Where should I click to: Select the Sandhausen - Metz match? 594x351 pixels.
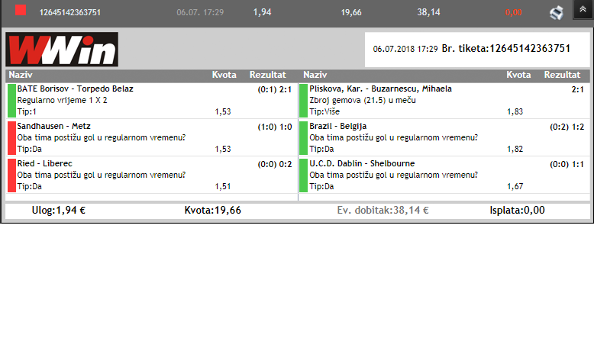point(53,126)
